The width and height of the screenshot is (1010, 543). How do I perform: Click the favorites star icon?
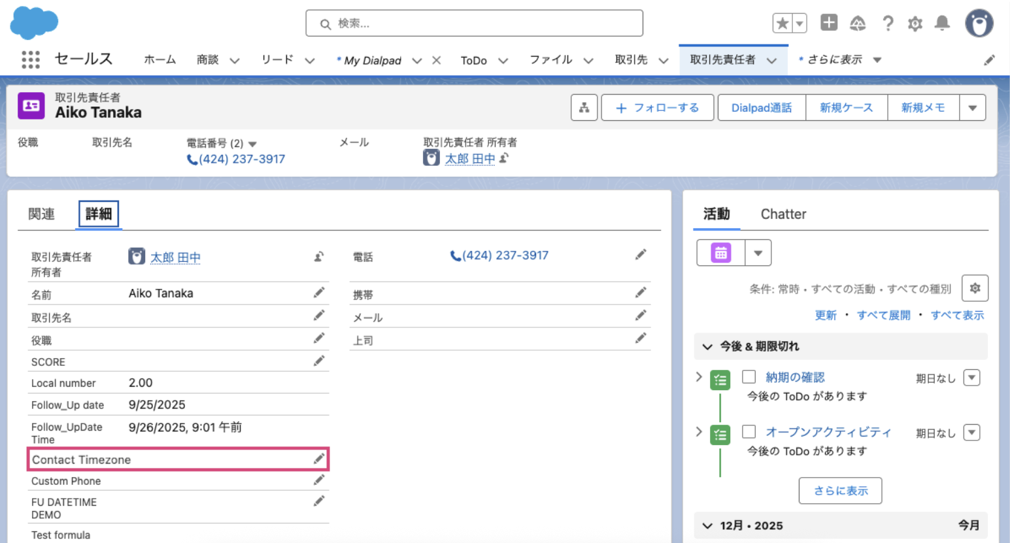click(x=782, y=24)
